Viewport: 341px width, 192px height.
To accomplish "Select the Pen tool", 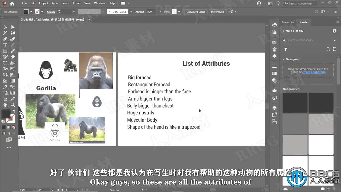I will pyautogui.click(x=5, y=39).
